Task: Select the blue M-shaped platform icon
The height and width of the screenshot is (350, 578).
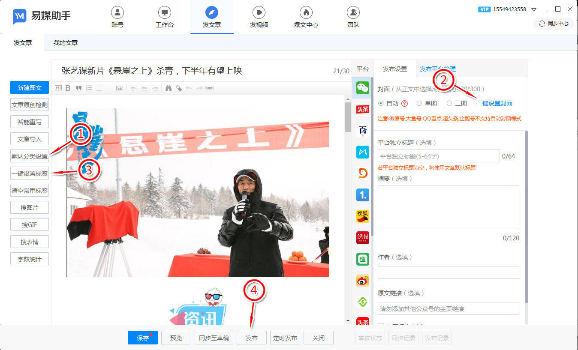Action: 363,151
